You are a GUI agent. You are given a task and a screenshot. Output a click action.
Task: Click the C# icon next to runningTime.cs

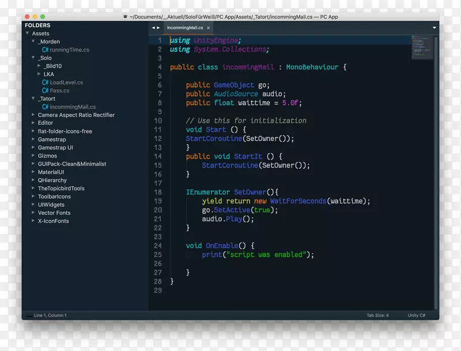(45, 50)
